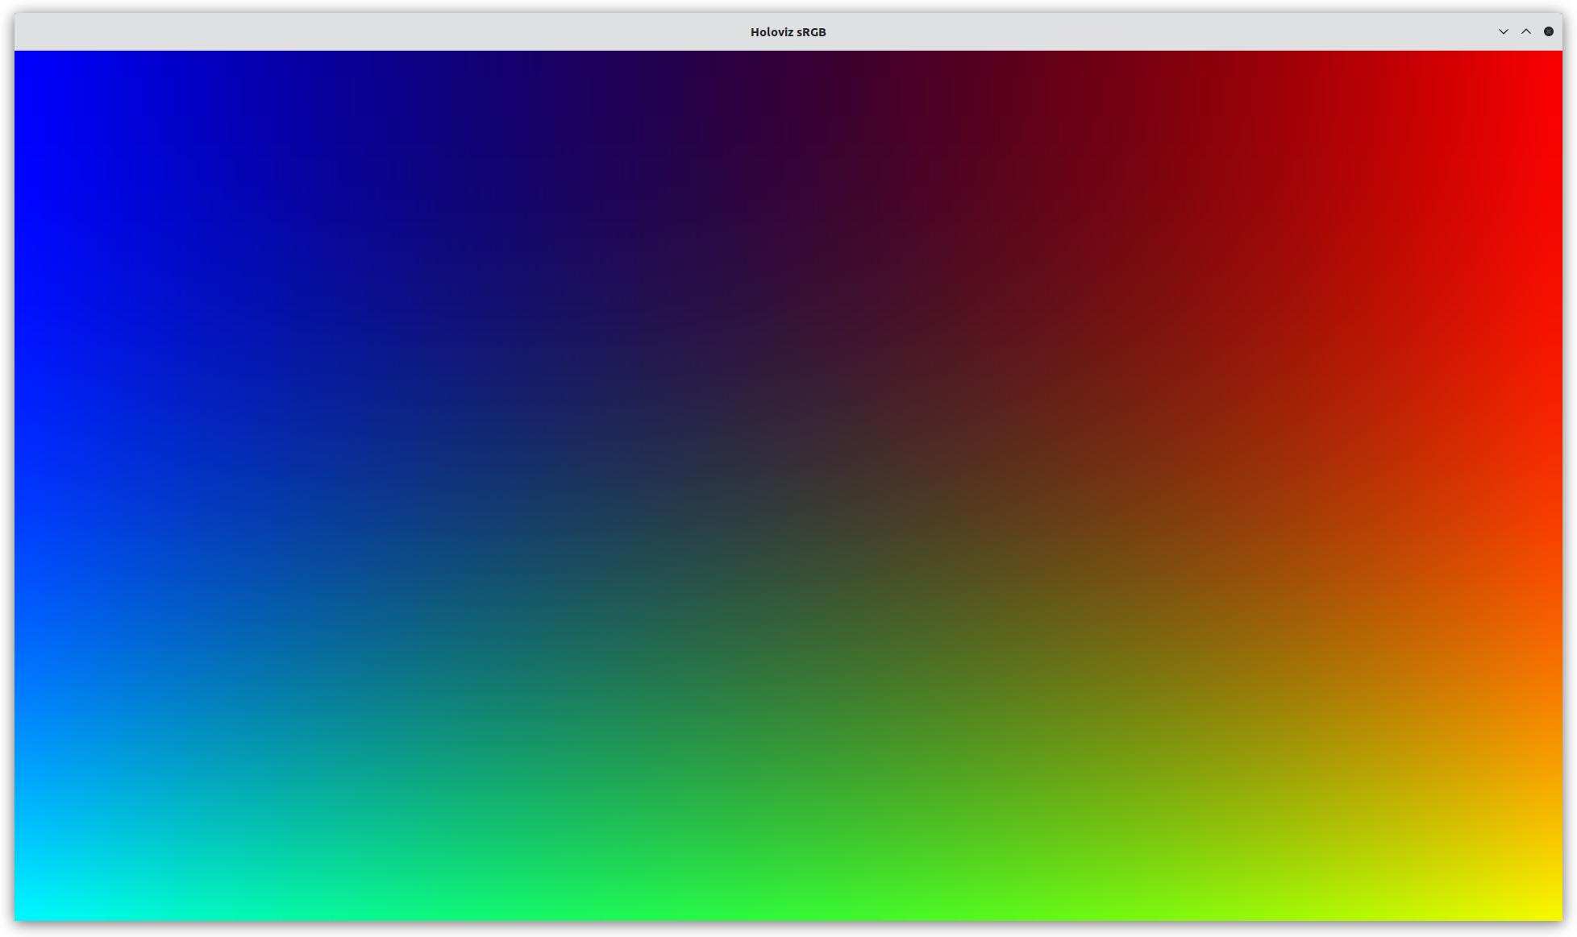1577x937 pixels.
Task: Click the olive-brown region in lower-right quadrant
Action: (1169, 669)
